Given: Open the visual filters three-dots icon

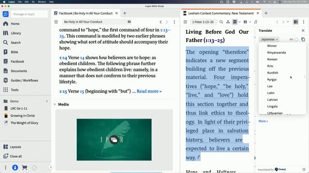Looking at the screenshot, I should (228, 22).
